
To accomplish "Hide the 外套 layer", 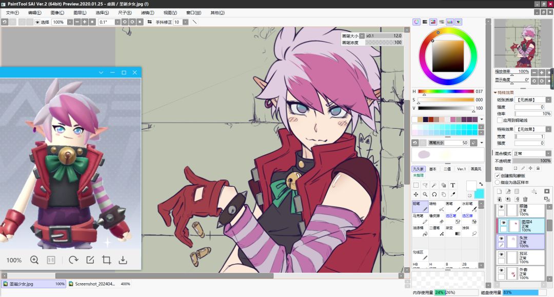I will click(501, 270).
